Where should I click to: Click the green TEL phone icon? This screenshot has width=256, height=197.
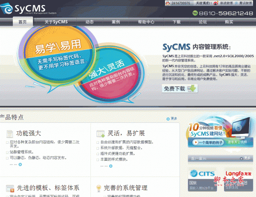point(195,13)
